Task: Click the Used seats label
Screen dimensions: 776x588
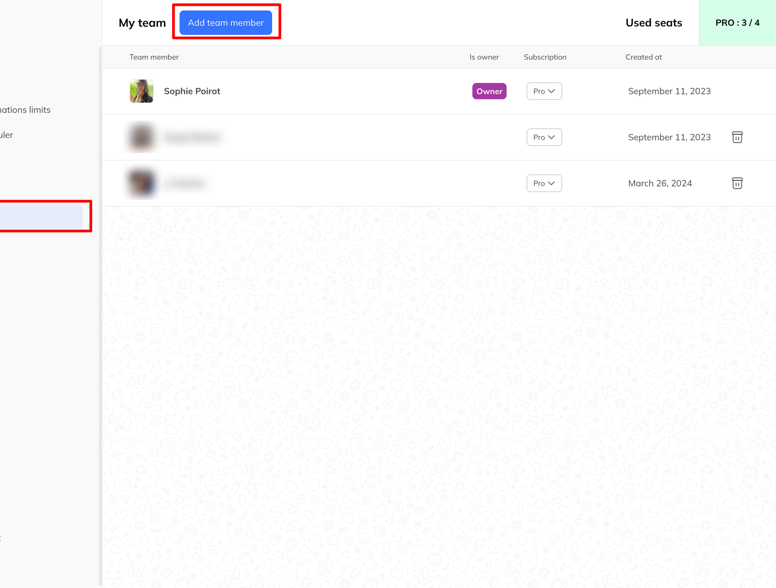Action: point(654,23)
